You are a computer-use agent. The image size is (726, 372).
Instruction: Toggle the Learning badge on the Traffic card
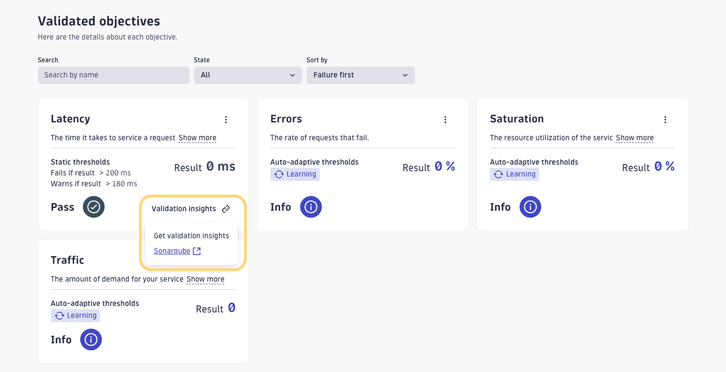(x=75, y=316)
